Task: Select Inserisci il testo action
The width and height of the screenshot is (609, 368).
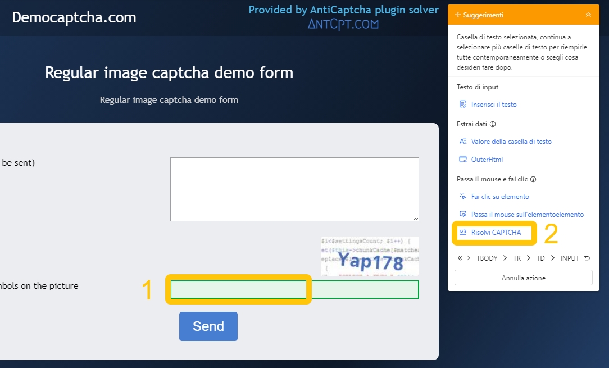Action: coord(493,105)
